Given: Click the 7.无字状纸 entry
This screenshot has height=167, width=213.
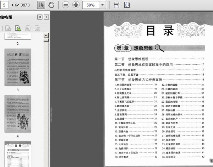Looking at the screenshot, I should 136,110.
